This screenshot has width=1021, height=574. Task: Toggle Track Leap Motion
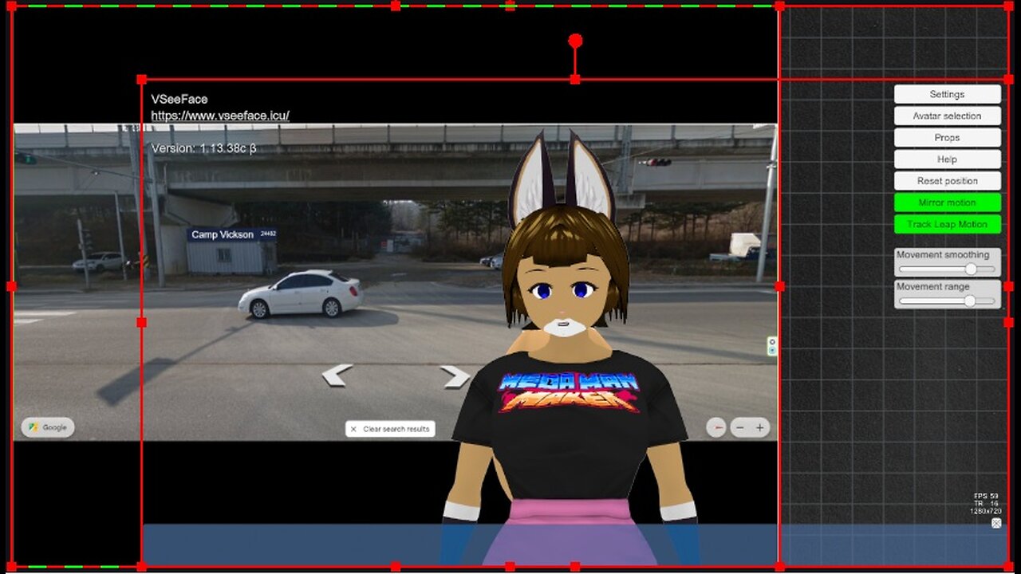click(947, 224)
